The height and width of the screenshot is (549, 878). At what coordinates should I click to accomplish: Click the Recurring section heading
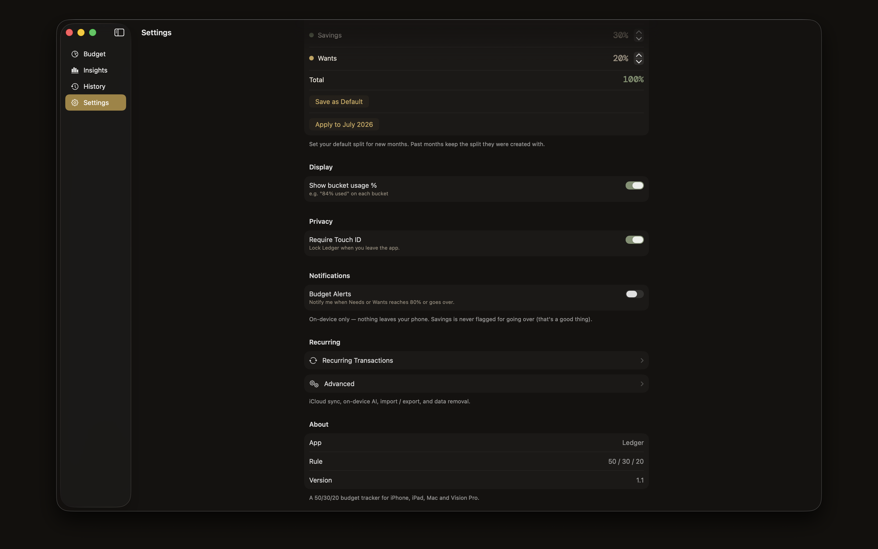[x=324, y=342]
